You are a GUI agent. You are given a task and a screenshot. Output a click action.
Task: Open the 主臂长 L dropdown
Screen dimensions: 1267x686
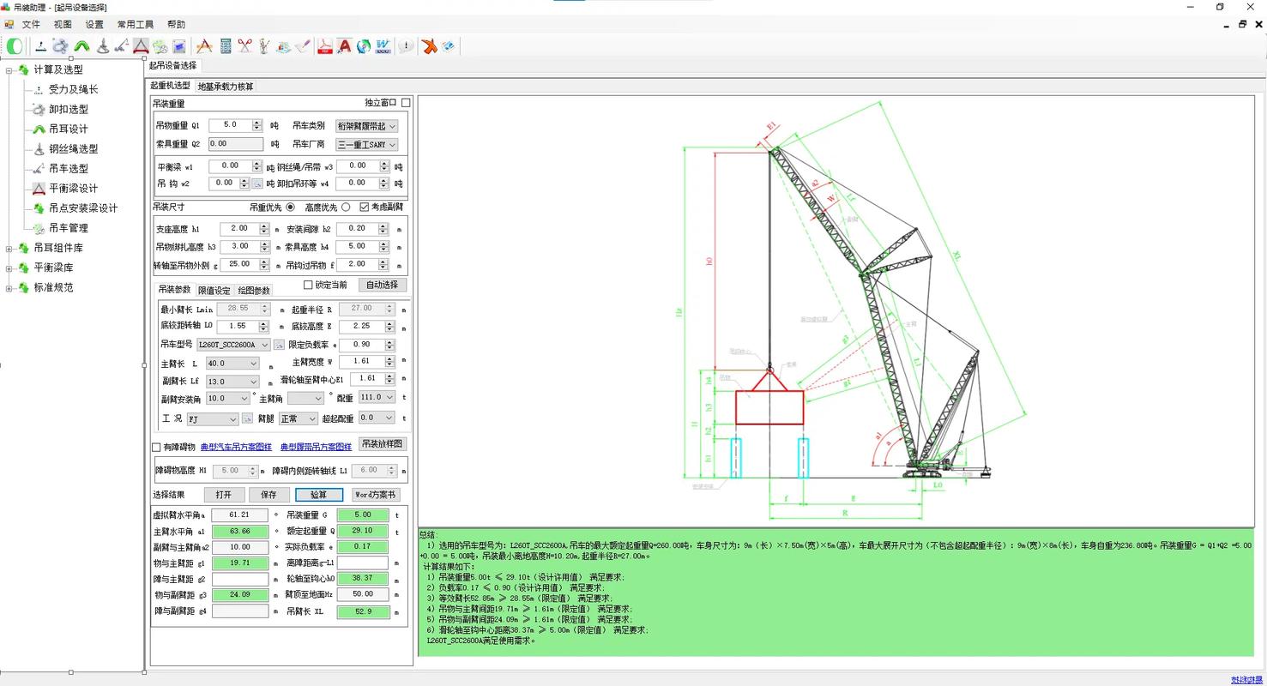tap(231, 364)
